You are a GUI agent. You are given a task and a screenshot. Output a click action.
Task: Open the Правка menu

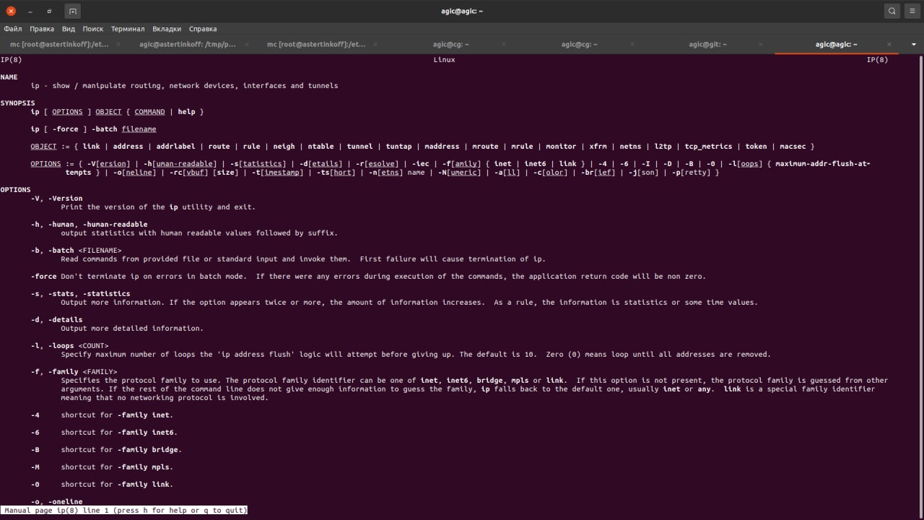point(42,29)
